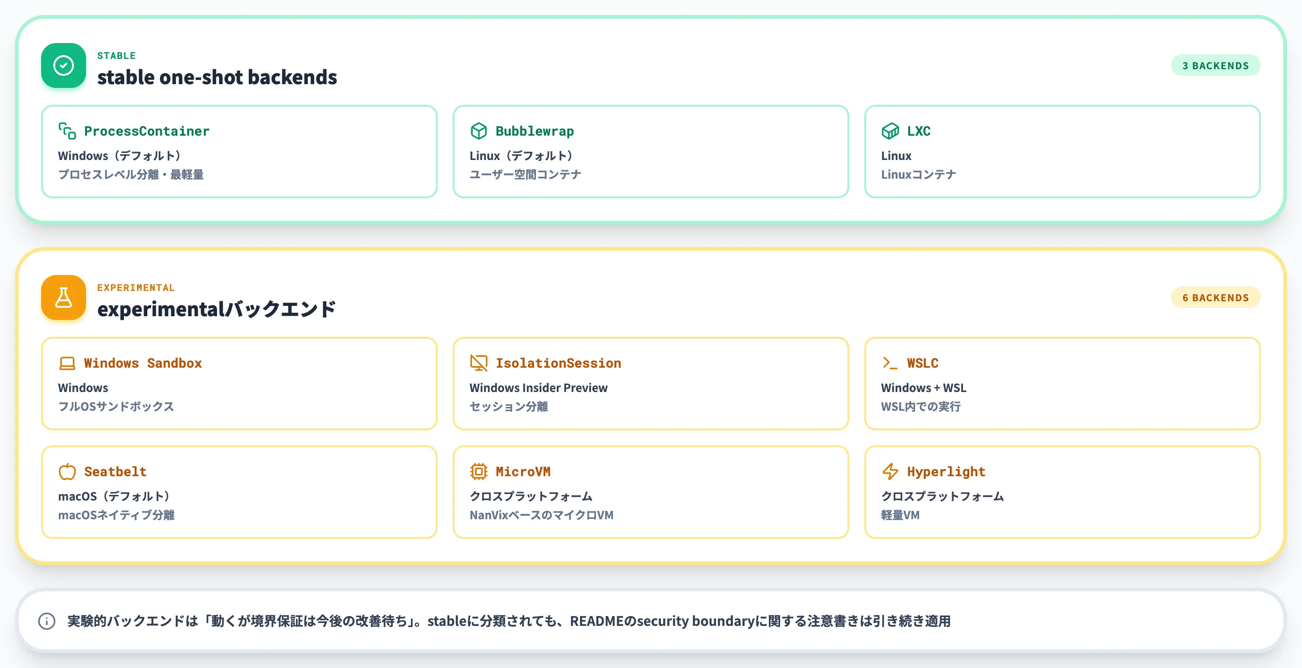Click the MicroVM chip icon
The image size is (1302, 668).
pos(478,471)
